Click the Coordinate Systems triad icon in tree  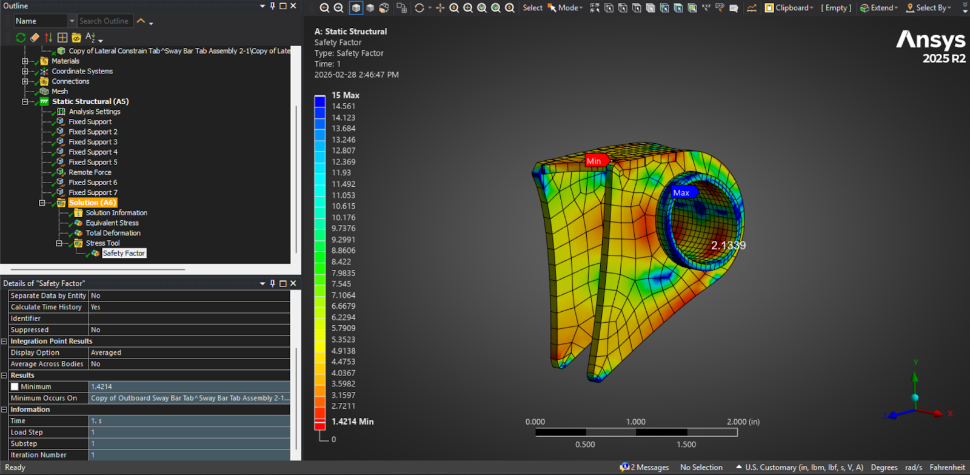pos(44,71)
